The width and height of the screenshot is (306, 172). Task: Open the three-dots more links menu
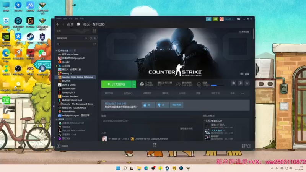click(243, 94)
